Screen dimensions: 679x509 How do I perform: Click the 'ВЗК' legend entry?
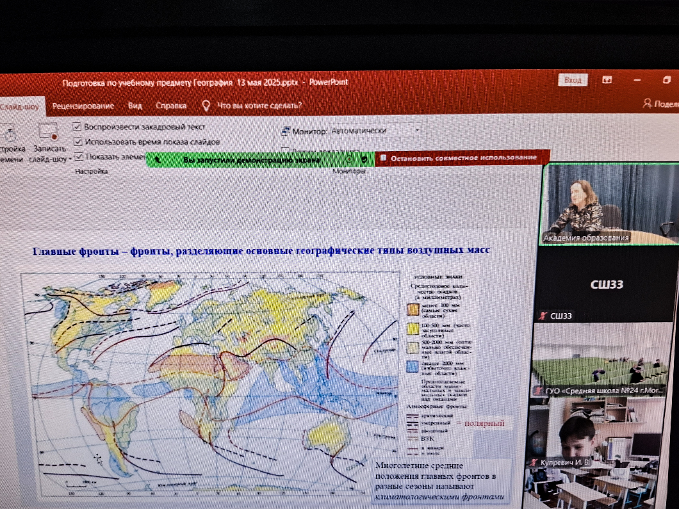pyautogui.click(x=428, y=439)
